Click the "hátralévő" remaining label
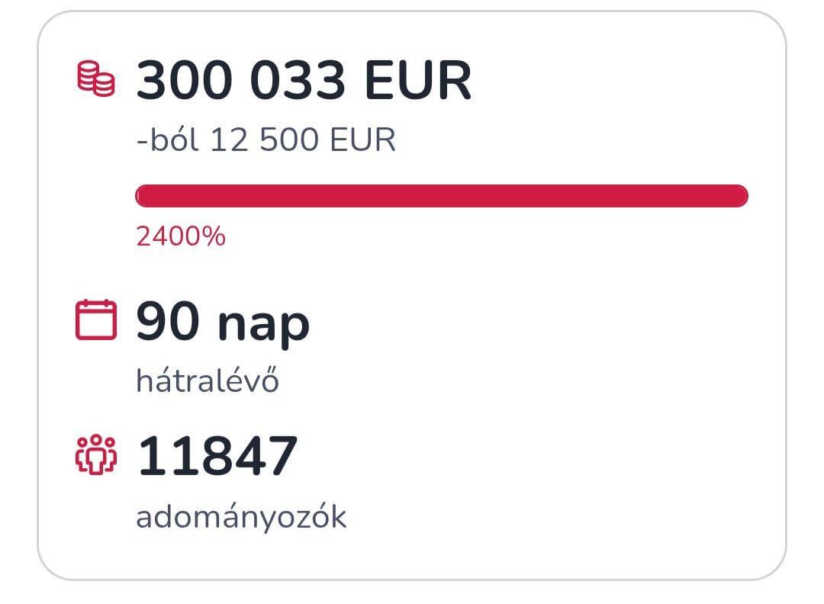Viewport: 824px width, 604px height. tap(207, 380)
